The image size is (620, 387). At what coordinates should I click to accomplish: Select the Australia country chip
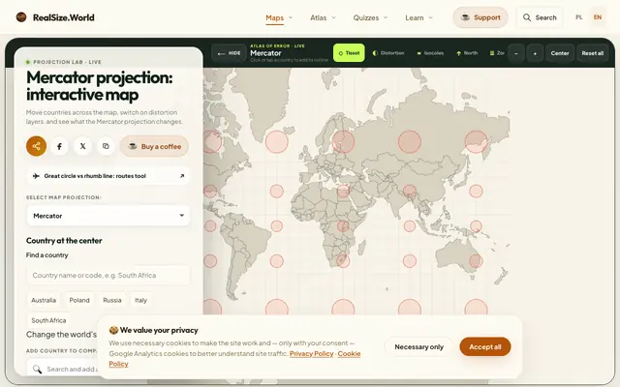pos(44,300)
